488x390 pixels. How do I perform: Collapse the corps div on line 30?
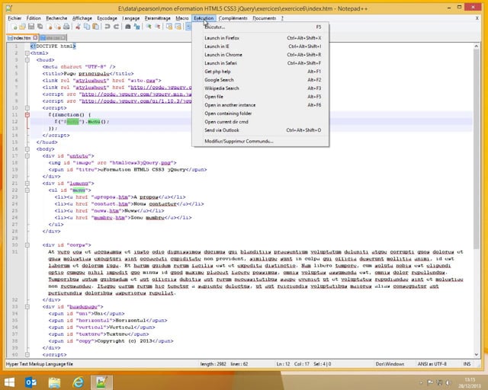coord(27,245)
